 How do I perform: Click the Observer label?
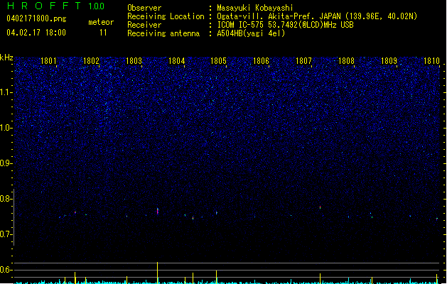pyautogui.click(x=144, y=8)
